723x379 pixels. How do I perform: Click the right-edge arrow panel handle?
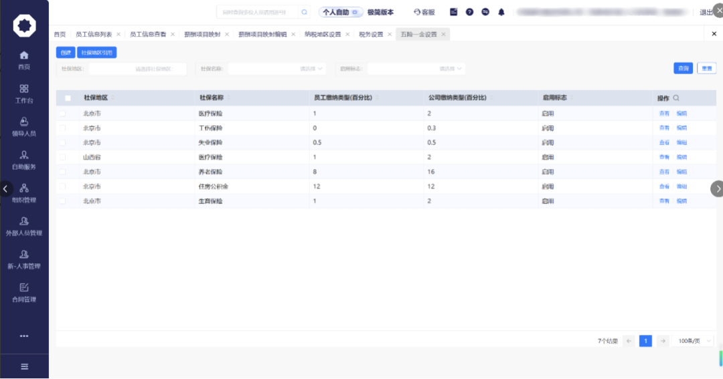pyautogui.click(x=718, y=188)
